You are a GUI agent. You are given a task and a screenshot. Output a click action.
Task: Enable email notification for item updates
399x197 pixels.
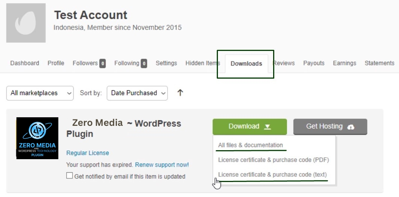pyautogui.click(x=70, y=176)
